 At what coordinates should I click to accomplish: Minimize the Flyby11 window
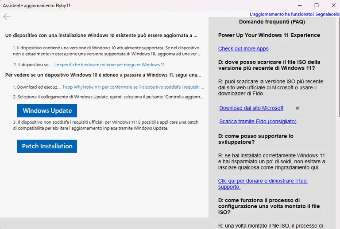(x=300, y=5)
